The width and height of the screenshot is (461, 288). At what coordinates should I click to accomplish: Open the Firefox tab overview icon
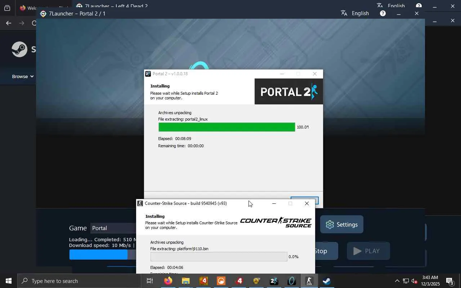7,8
